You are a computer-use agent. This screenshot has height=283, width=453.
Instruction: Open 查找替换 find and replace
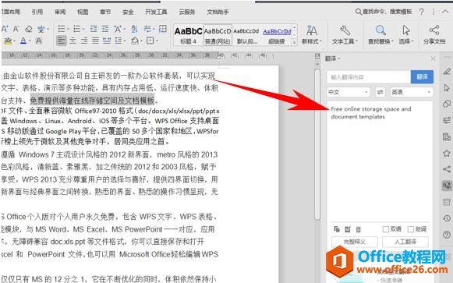(380, 34)
